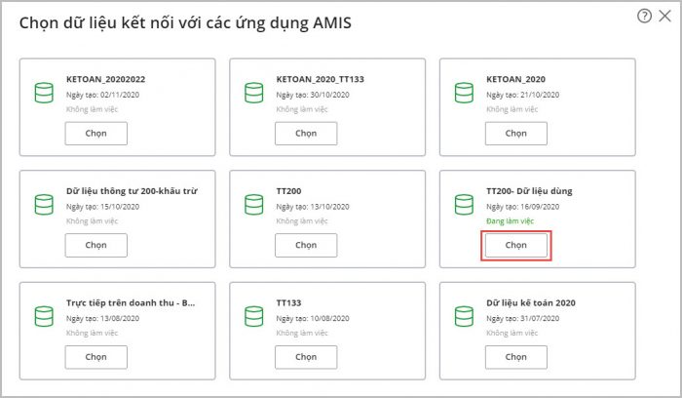This screenshot has width=682, height=398.
Task: Choose the KETOAN_2020_TT133 database with Chọn
Action: point(306,134)
